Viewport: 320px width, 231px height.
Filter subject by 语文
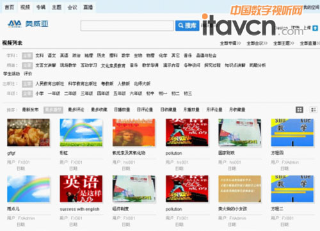tap(52, 56)
